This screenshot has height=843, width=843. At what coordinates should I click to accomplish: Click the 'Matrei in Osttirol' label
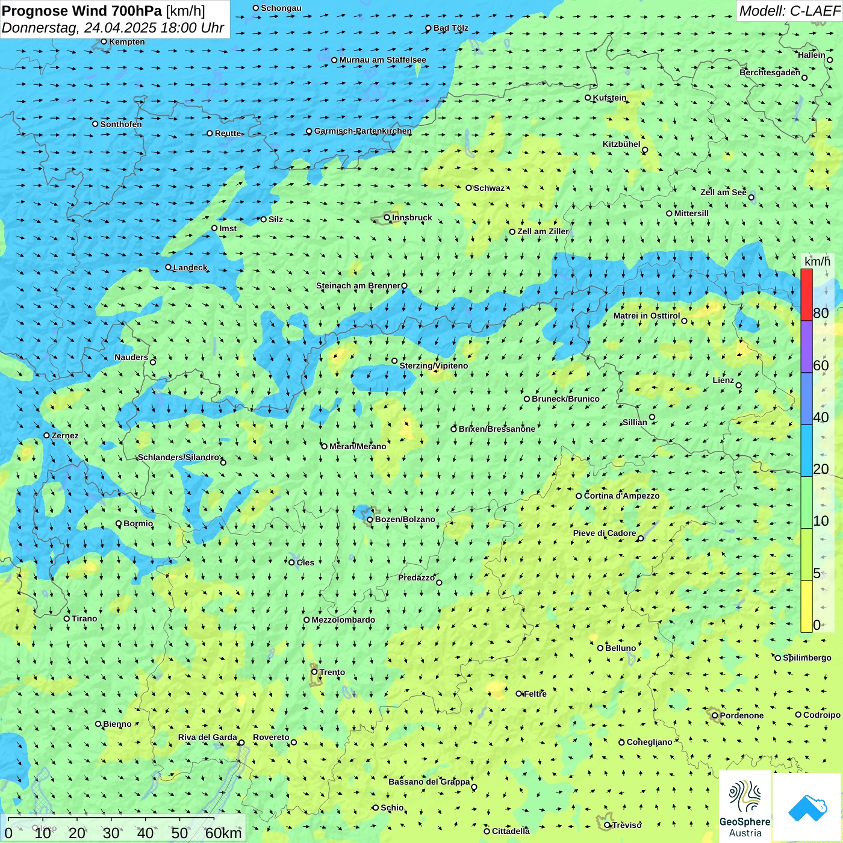(x=647, y=316)
